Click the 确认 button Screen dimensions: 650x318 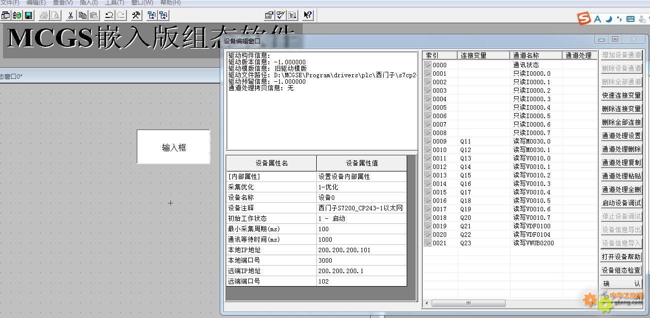(622, 284)
